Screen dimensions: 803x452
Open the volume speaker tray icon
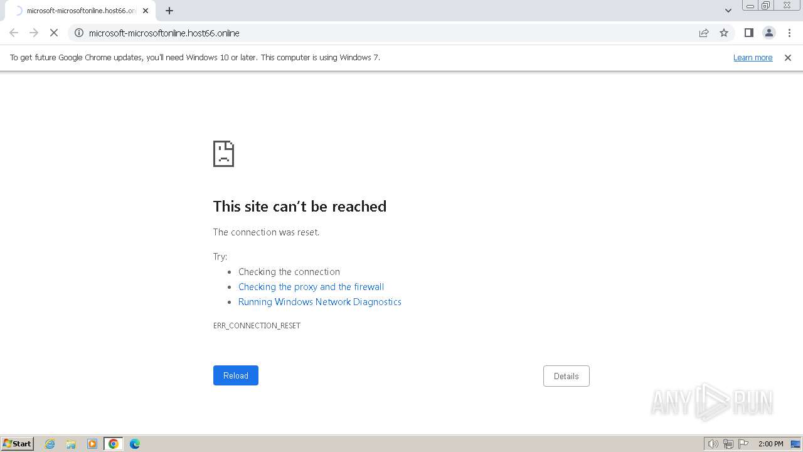(713, 444)
